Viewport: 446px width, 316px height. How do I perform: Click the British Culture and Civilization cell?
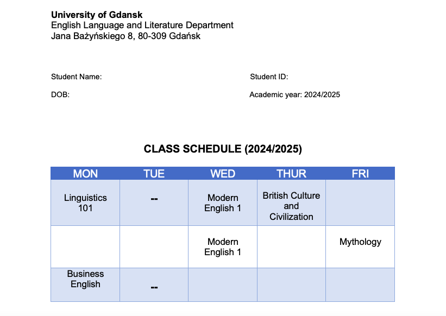[x=291, y=203]
